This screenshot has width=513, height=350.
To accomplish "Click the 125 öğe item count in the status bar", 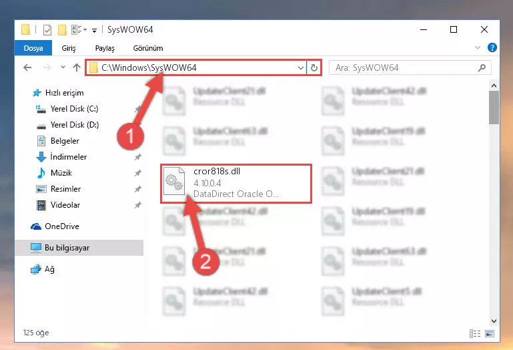I will tap(36, 333).
